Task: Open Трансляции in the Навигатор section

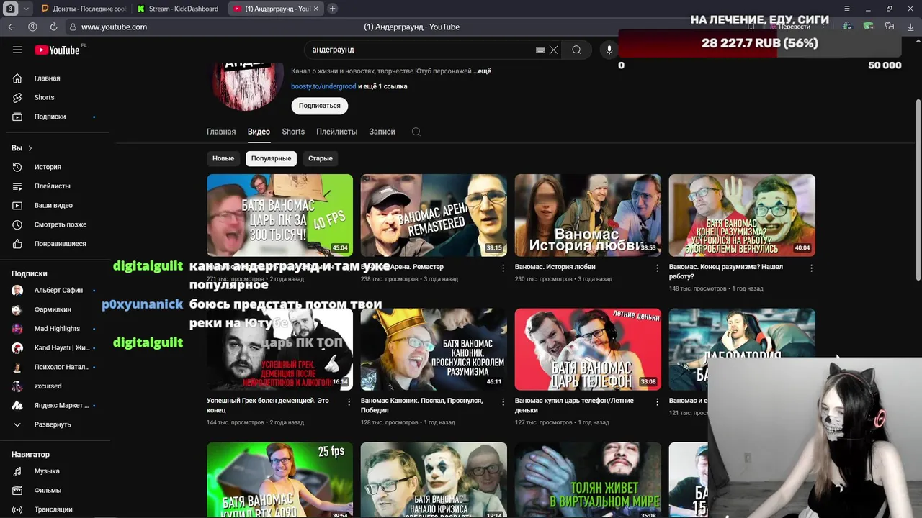Action: tap(53, 509)
